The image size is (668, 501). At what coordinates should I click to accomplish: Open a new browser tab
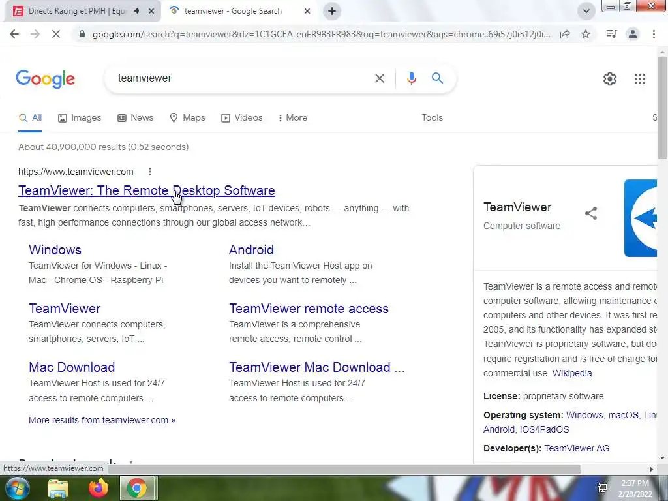tap(332, 11)
